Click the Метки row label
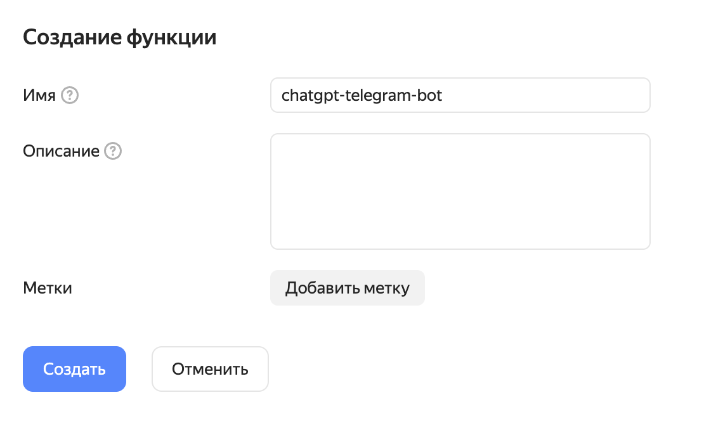This screenshot has width=704, height=440. [x=47, y=288]
